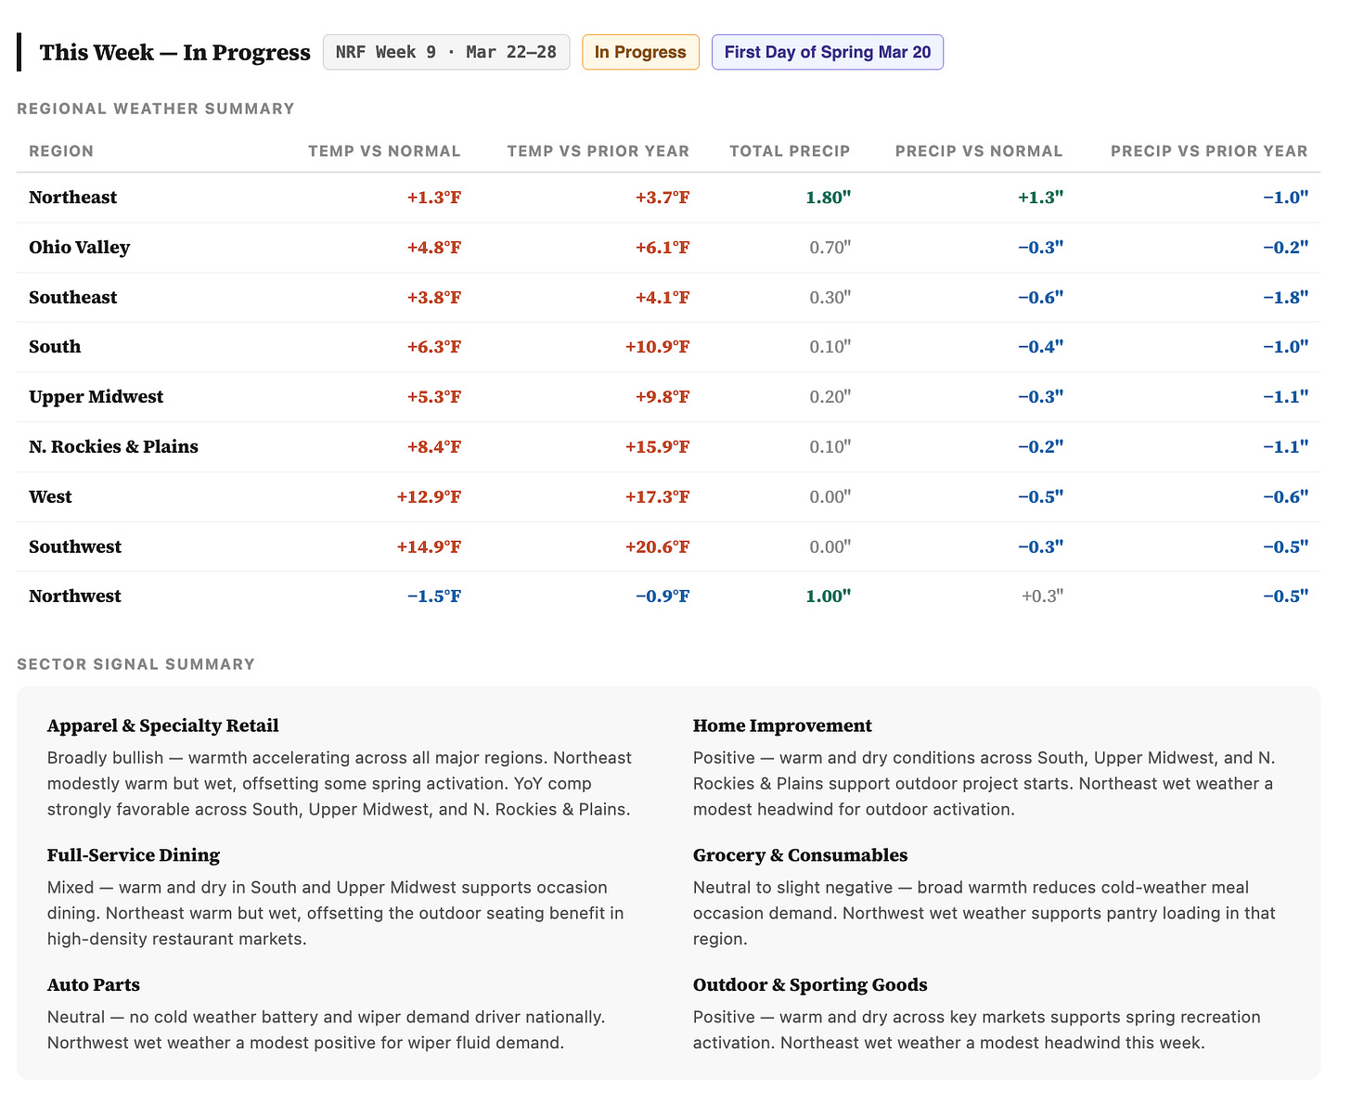Click the South region row label
Image resolution: width=1351 pixels, height=1104 pixels.
coord(55,347)
